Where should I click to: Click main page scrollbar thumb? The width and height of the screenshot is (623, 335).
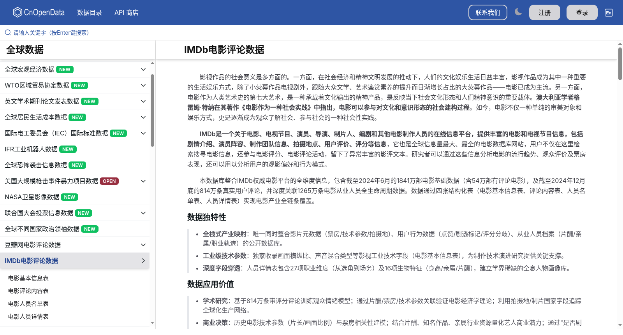coord(620,64)
